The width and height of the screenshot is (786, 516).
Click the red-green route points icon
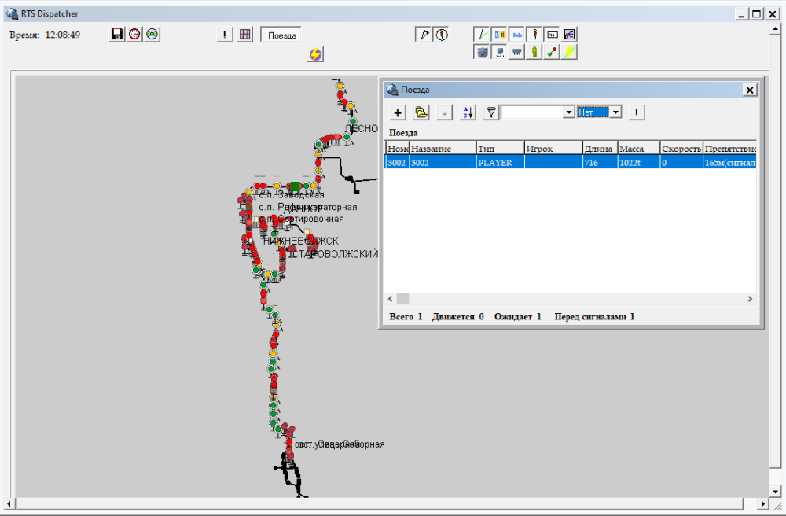click(x=553, y=52)
